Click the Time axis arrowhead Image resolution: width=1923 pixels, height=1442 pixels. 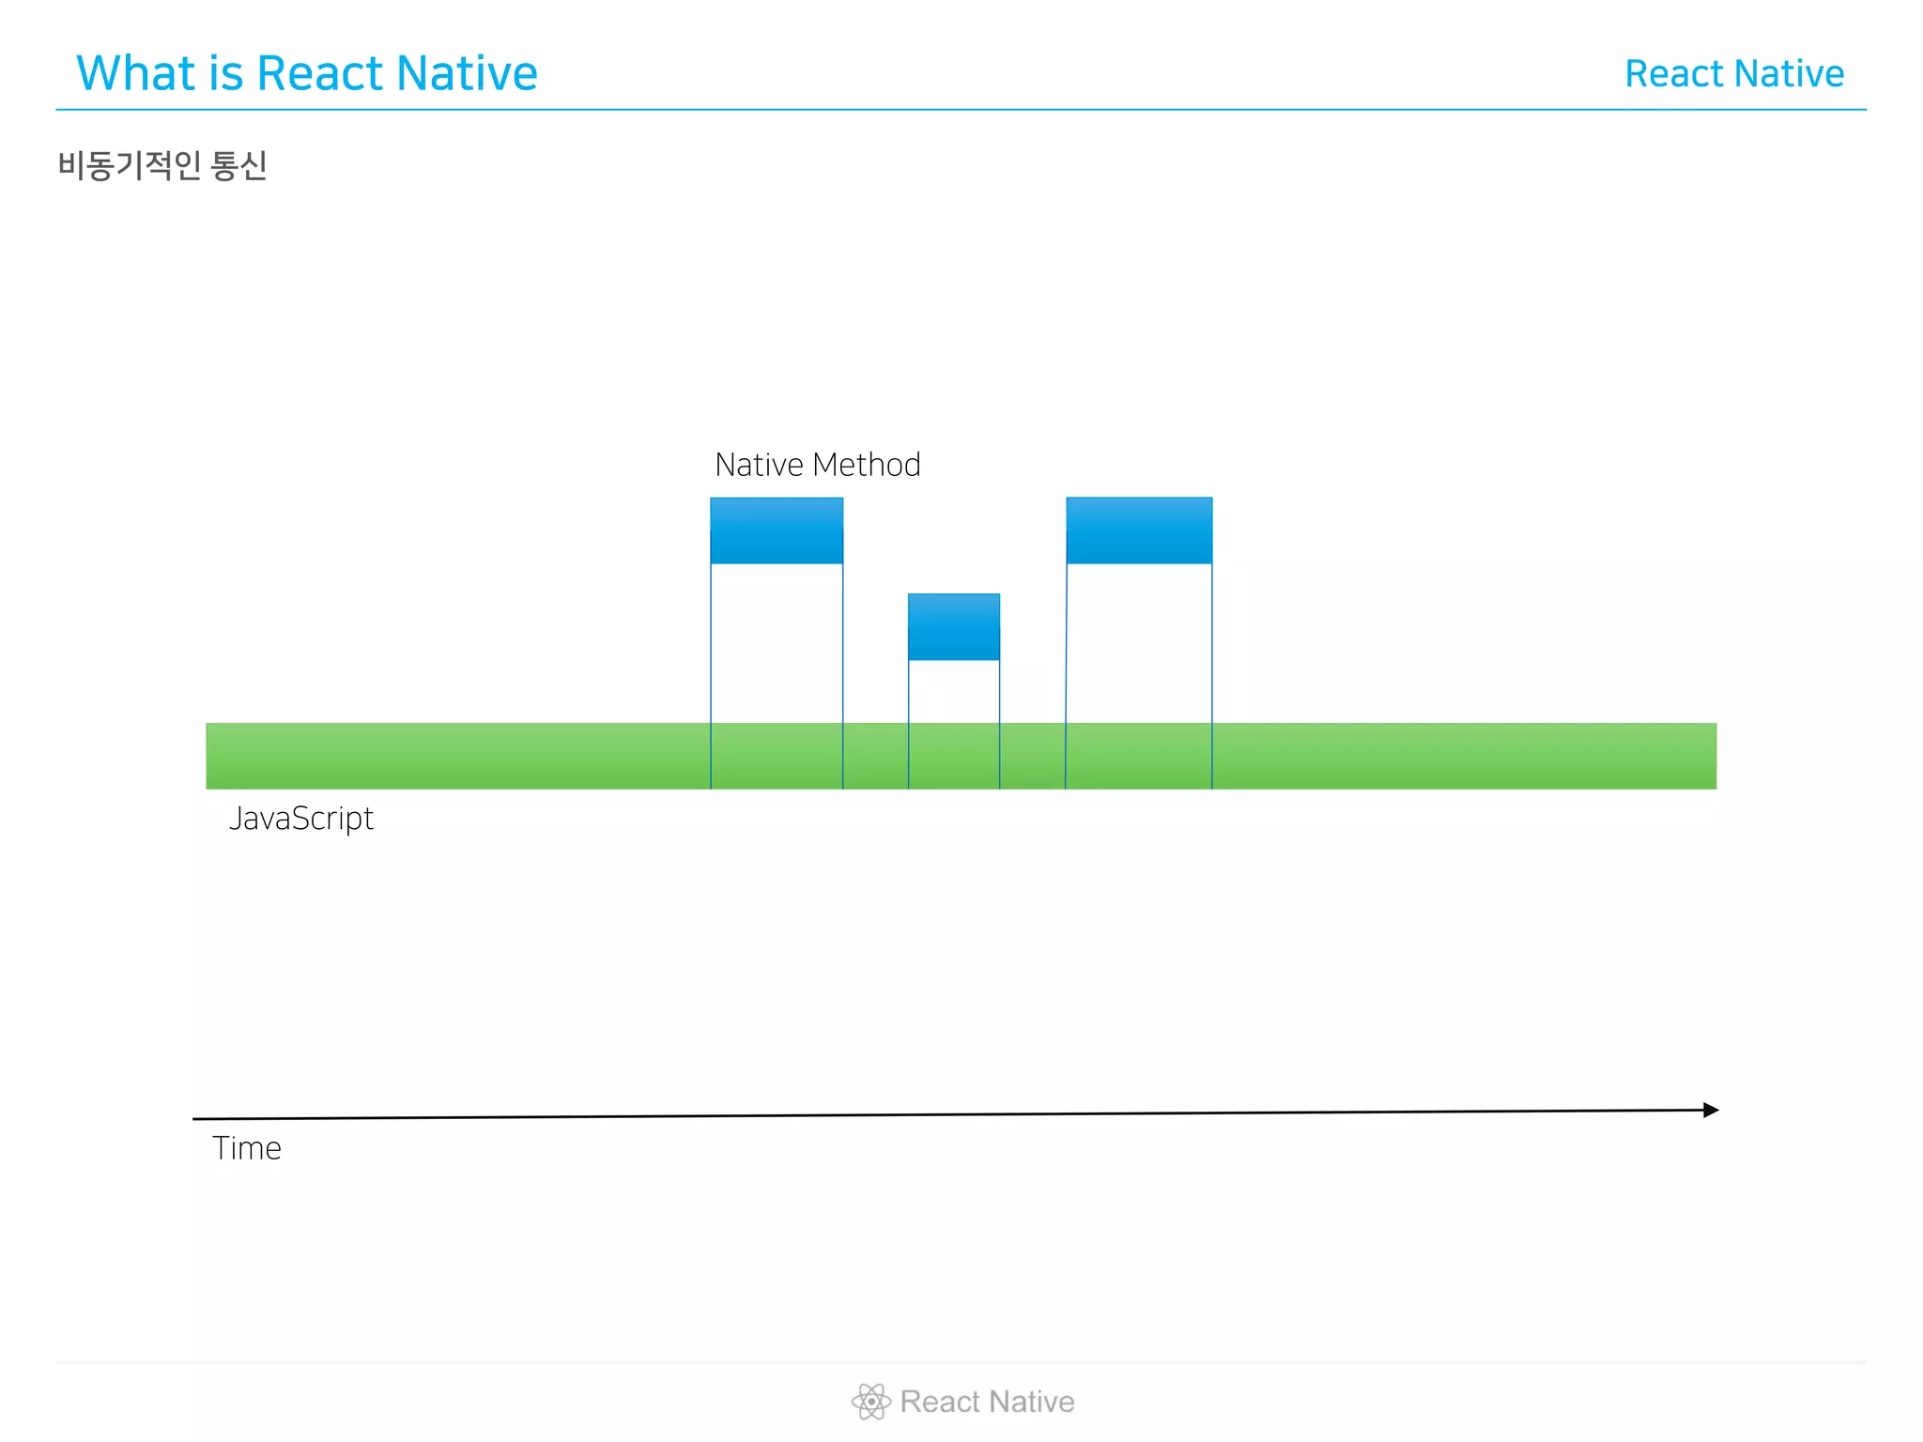click(x=1711, y=1110)
